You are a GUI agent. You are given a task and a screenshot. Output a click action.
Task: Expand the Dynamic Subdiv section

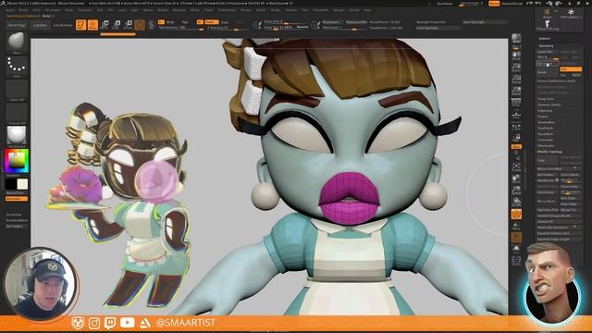click(x=549, y=105)
